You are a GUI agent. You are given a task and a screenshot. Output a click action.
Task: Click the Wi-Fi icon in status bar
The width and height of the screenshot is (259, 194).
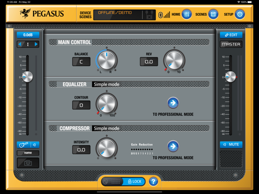click(x=238, y=2)
